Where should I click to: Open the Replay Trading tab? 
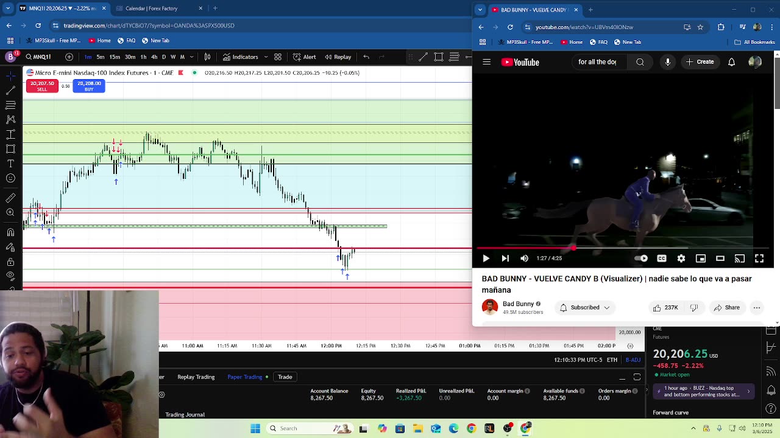point(196,377)
